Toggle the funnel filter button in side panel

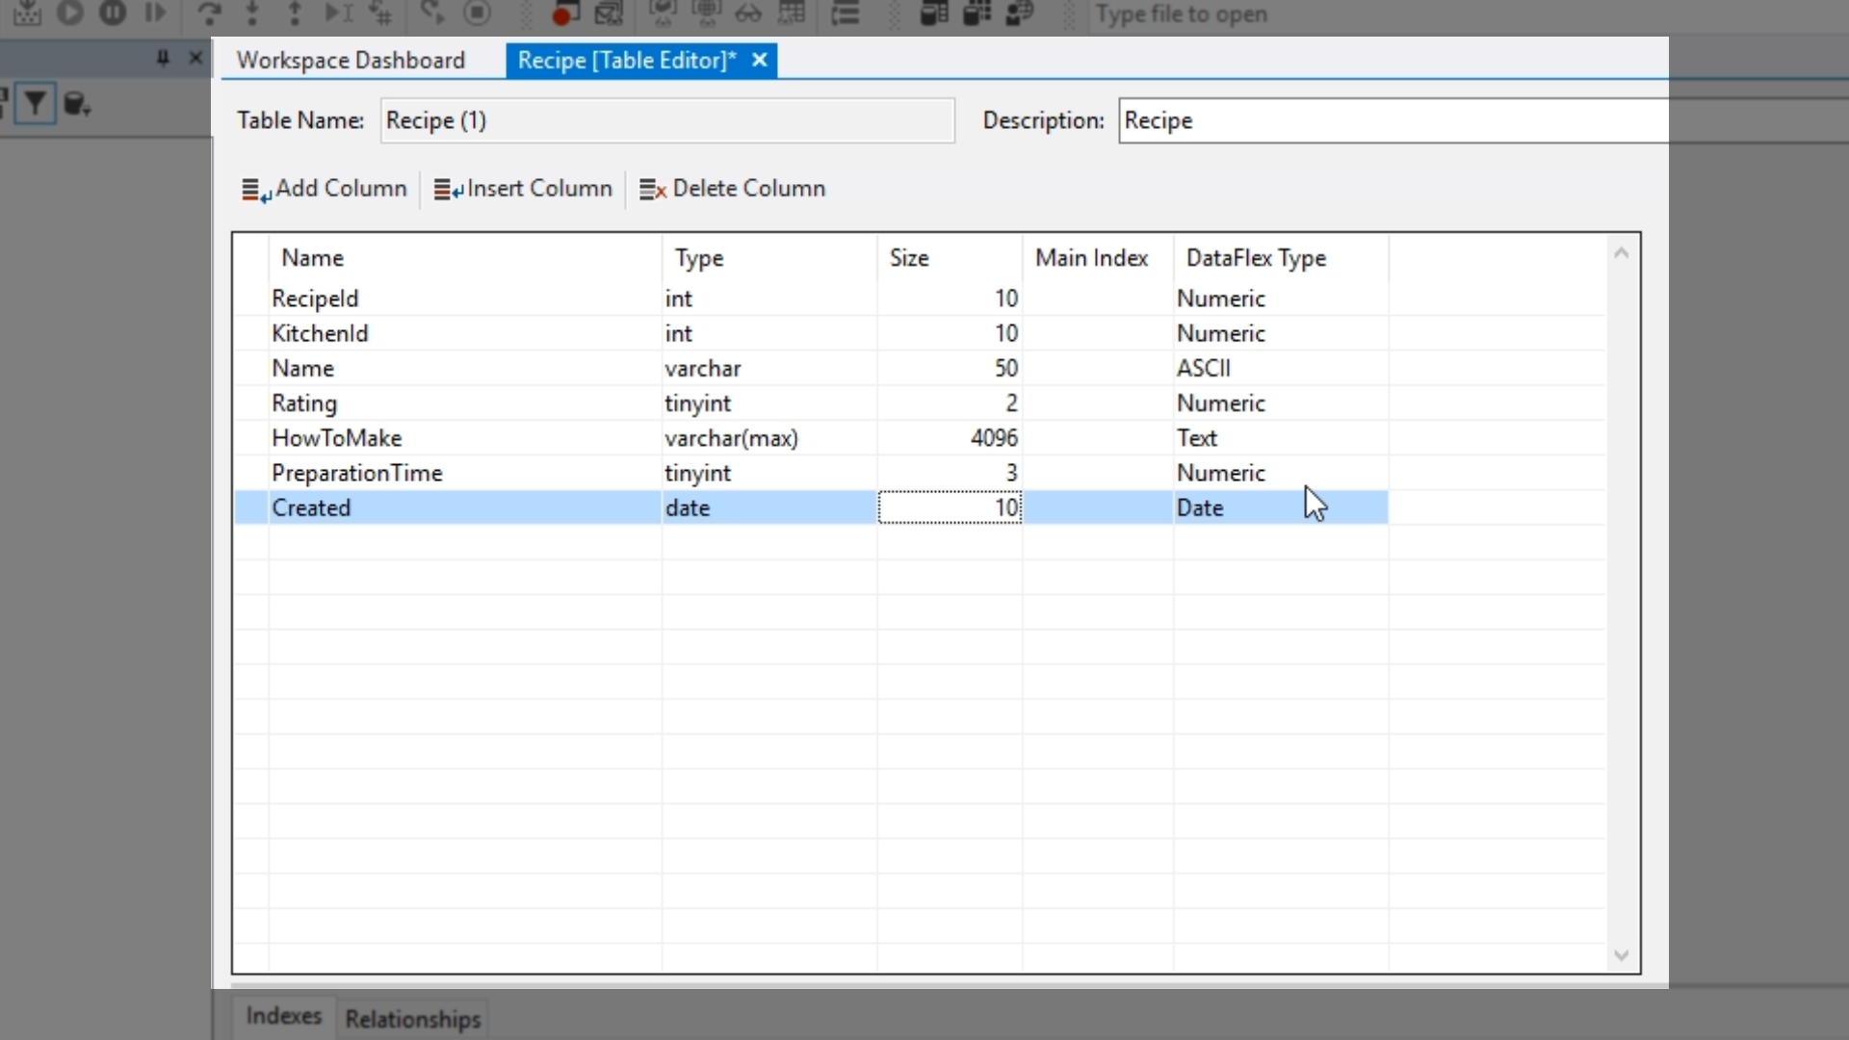36,103
